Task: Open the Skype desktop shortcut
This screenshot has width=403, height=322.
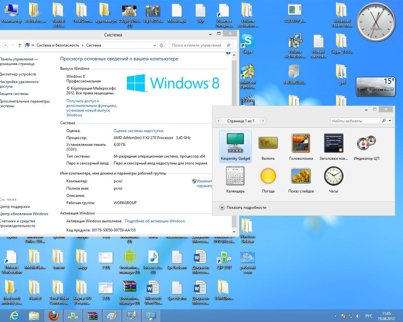Action: coord(248,44)
